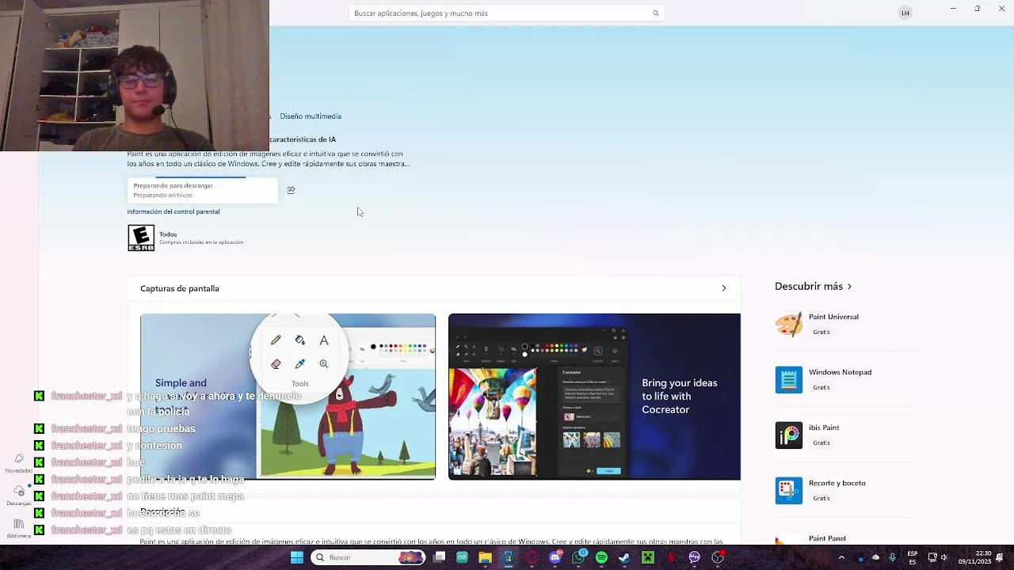
Task: Expand the Descubrir más chevron
Action: [x=849, y=287]
